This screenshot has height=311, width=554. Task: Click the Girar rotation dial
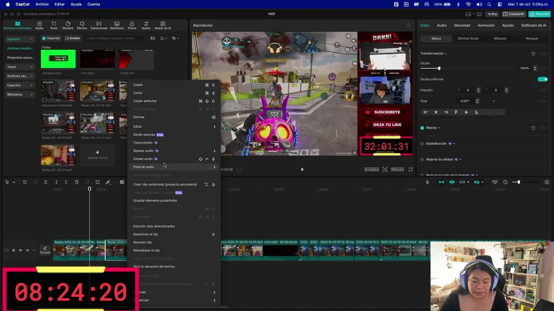[x=493, y=101]
